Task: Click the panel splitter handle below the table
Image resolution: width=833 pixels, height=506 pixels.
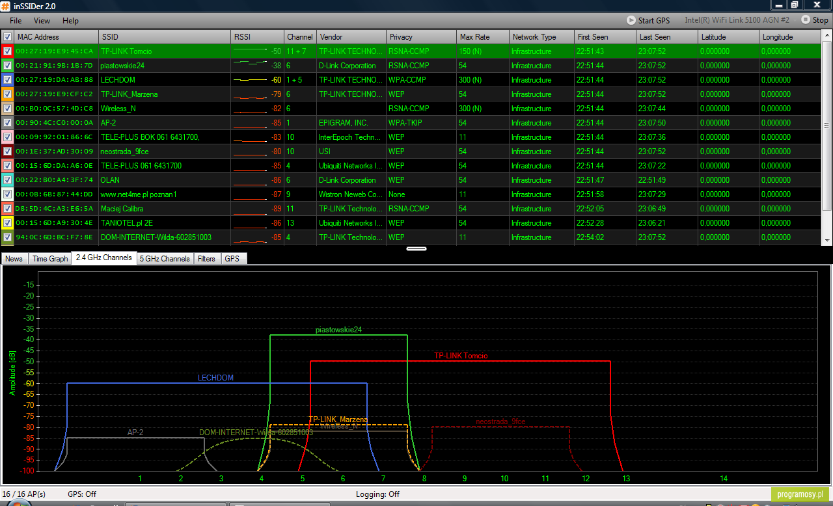Action: (x=416, y=248)
